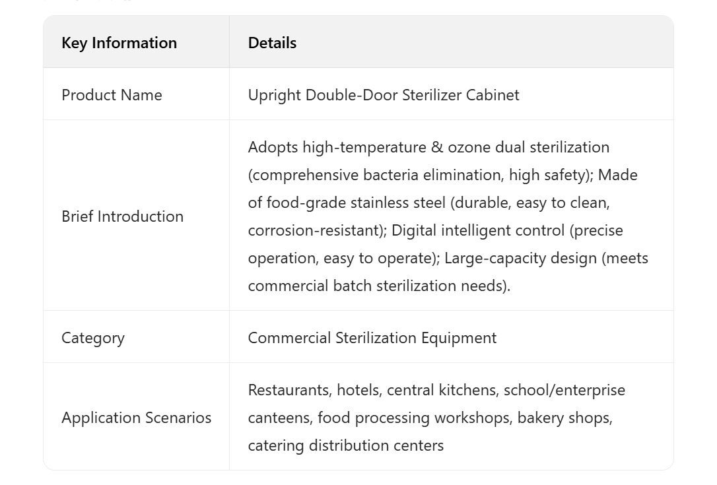The image size is (717, 485).
Task: Click 'corrosion-resistant' in the introduction
Action: (x=316, y=230)
